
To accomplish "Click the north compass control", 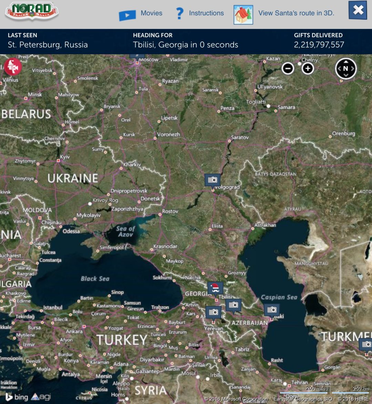I will pos(345,69).
